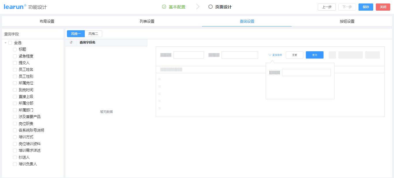Click the green check icon beside 基本配置
Screen dimensions: 394x178
pyautogui.click(x=164, y=7)
